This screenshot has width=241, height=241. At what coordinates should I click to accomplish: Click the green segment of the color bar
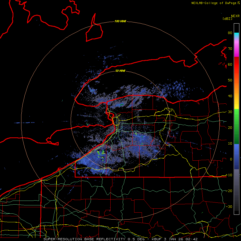(236, 126)
